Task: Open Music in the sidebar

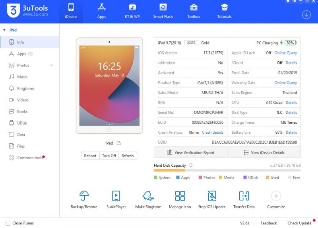Action: tap(30, 77)
